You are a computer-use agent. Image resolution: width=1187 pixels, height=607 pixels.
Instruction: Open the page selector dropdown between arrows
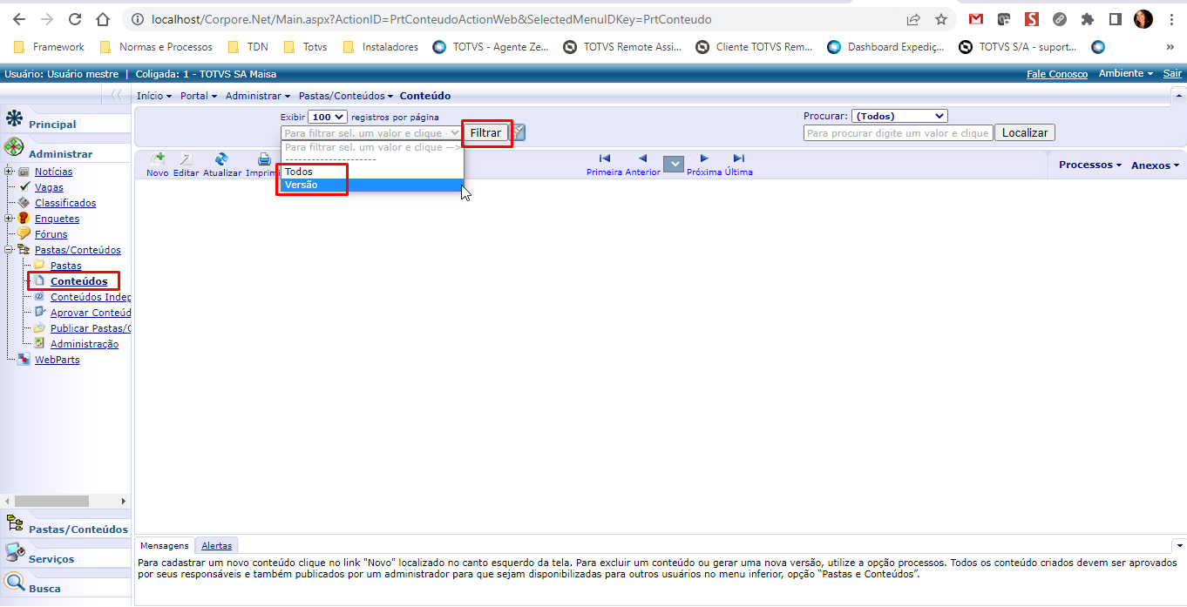674,164
